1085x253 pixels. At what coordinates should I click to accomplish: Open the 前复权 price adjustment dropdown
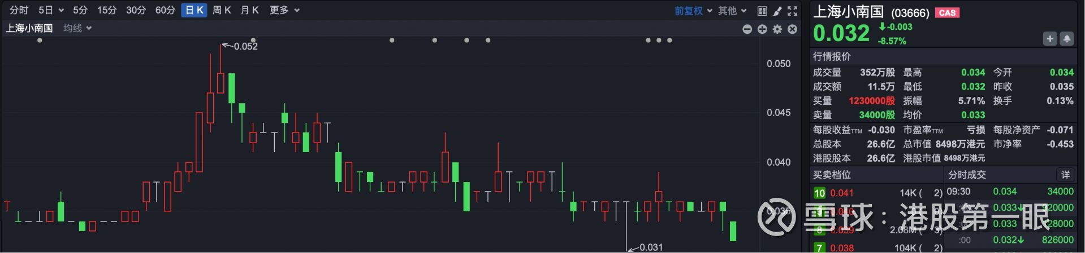(693, 11)
